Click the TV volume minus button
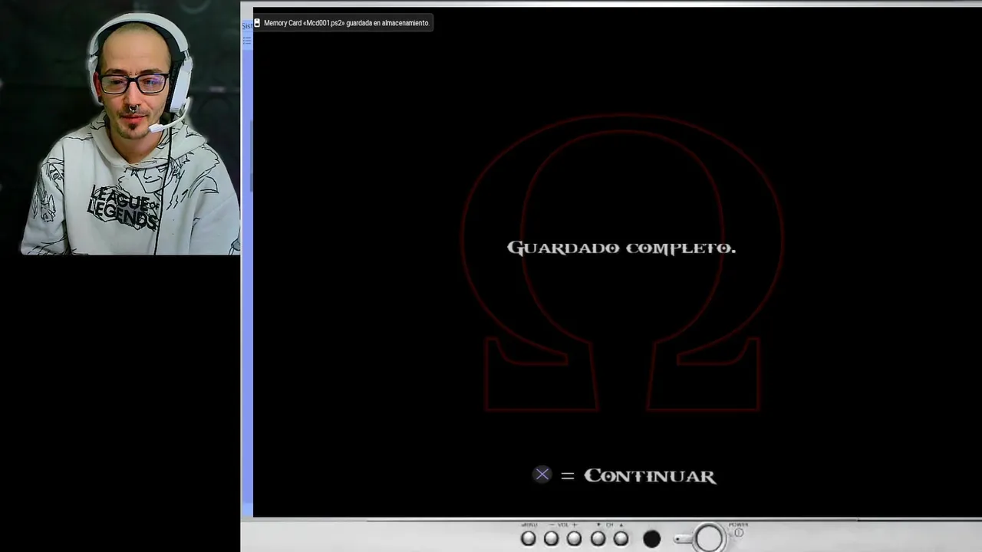982x552 pixels. coord(551,539)
